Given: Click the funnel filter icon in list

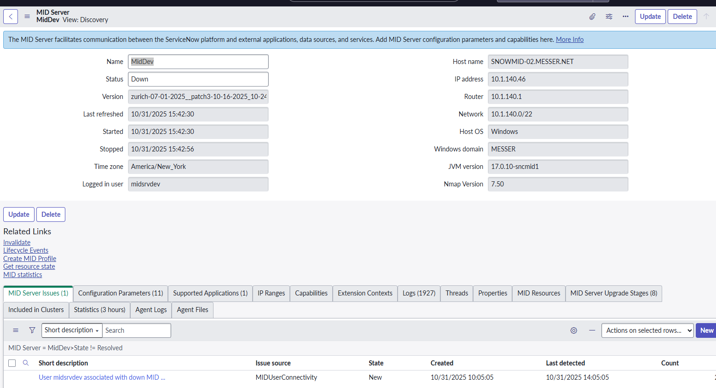Looking at the screenshot, I should click(x=32, y=330).
